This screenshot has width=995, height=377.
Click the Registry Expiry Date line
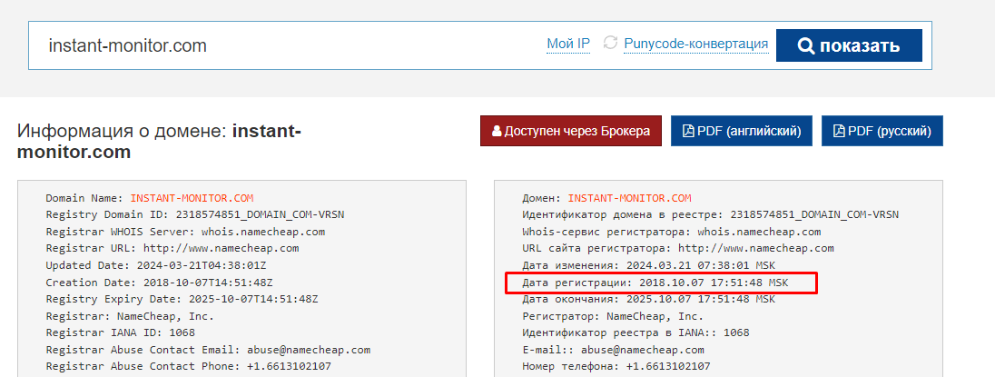click(182, 299)
